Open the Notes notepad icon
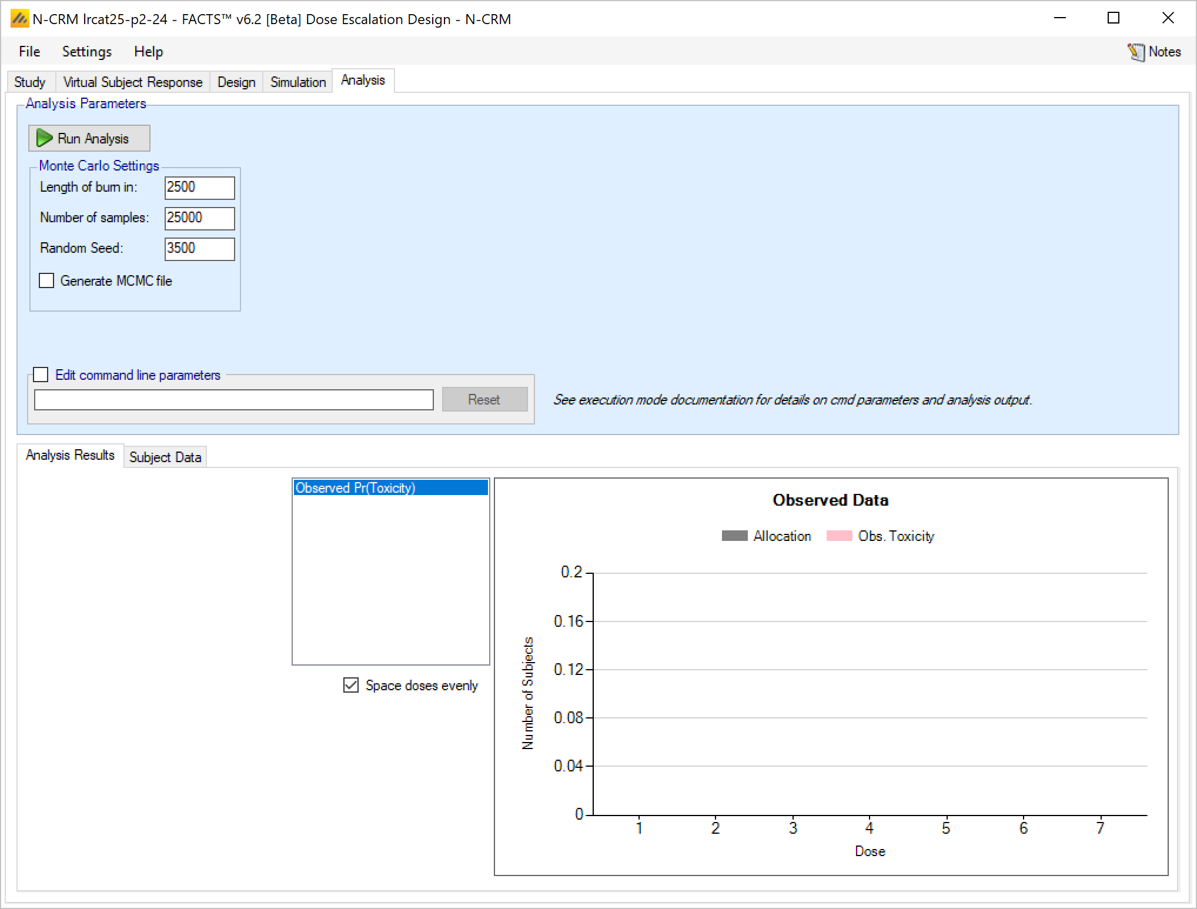The width and height of the screenshot is (1197, 909). (1136, 52)
